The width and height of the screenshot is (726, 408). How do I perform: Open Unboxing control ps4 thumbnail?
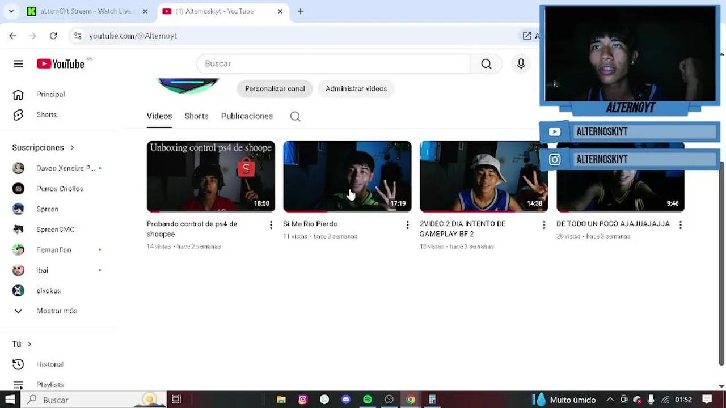point(211,176)
